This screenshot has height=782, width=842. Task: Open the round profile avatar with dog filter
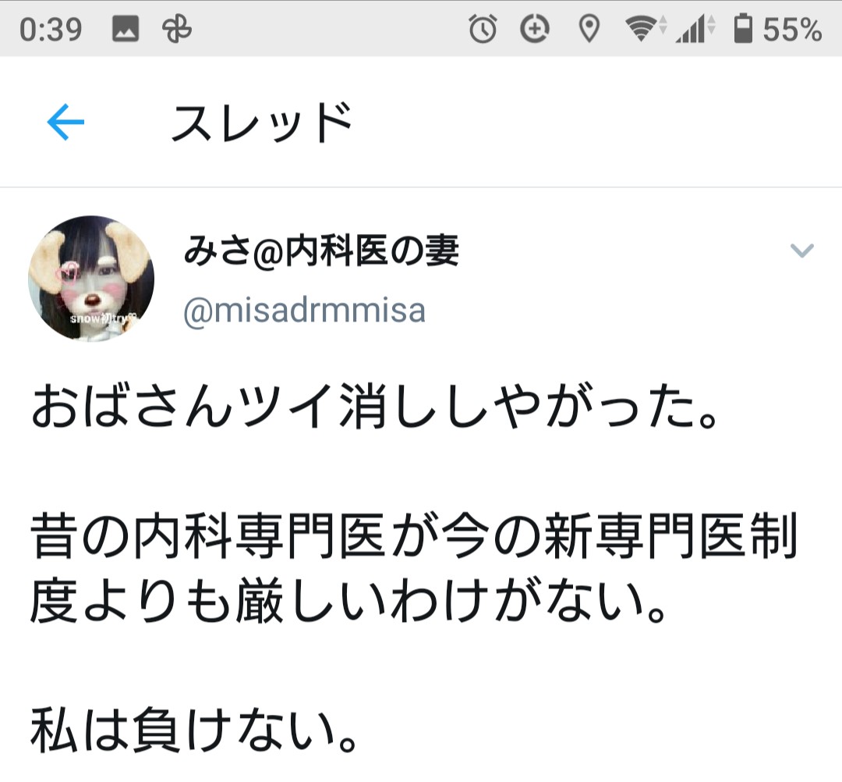click(x=91, y=279)
